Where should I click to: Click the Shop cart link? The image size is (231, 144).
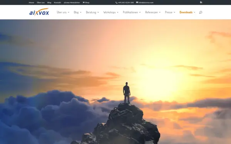pyautogui.click(x=86, y=3)
